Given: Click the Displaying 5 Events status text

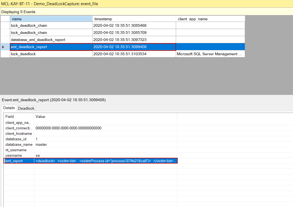Looking at the screenshot, I should click(x=18, y=12).
